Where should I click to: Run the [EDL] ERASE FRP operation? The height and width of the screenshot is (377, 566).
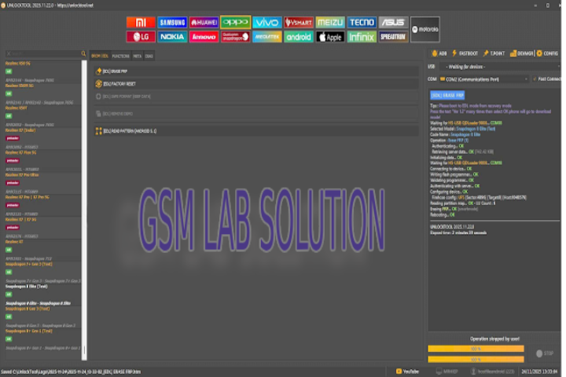[x=114, y=71]
